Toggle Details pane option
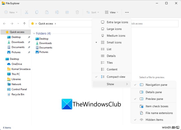This screenshot has width=181, height=130. (154, 92)
